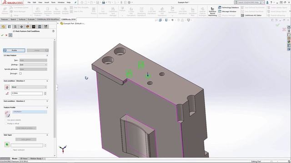Expand End condition - Direction 2 section

[x=47, y=101]
